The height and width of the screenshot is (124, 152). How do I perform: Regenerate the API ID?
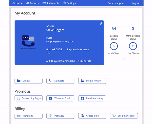[85, 61]
